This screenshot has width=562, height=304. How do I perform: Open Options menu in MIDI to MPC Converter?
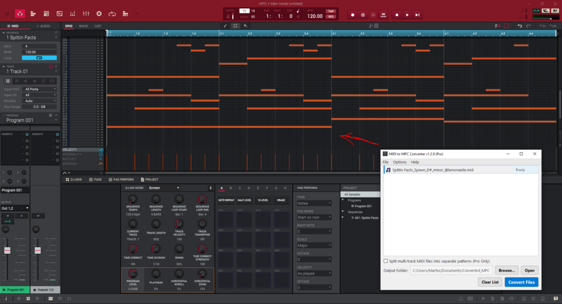(x=400, y=162)
